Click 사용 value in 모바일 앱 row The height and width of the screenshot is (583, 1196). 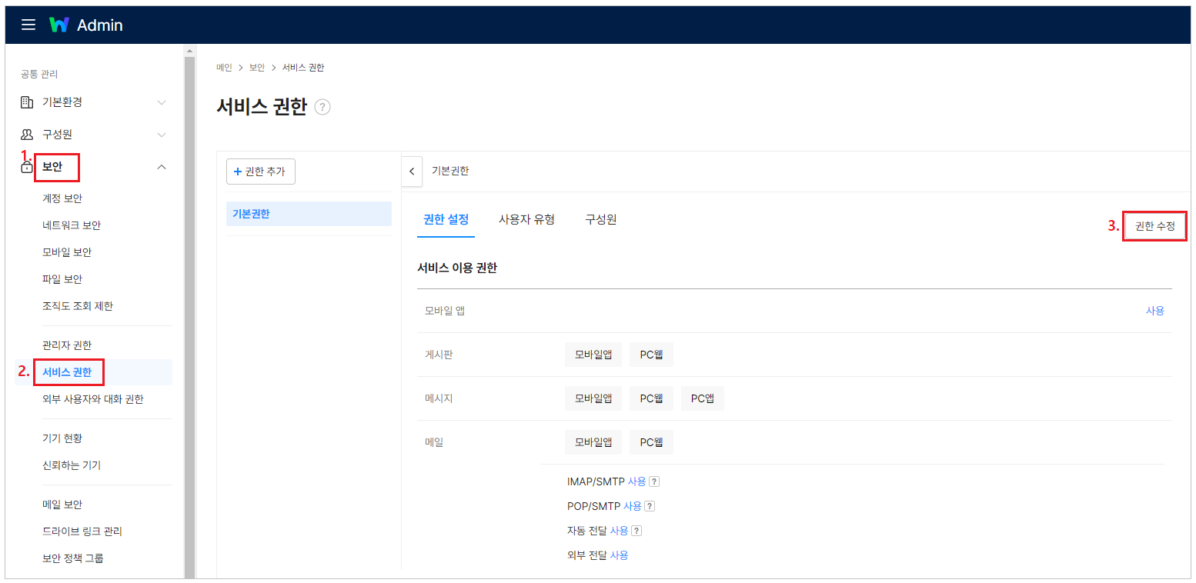click(x=1155, y=311)
